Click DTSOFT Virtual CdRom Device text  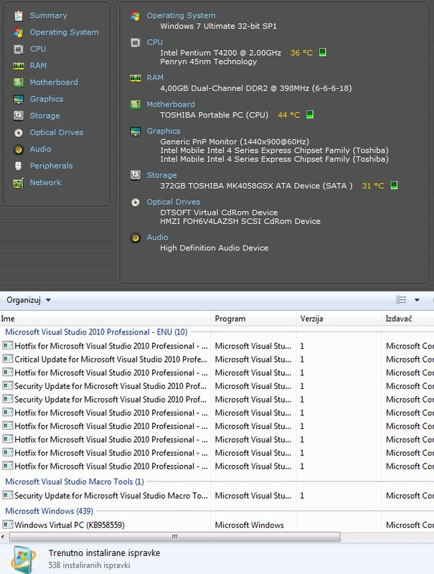[219, 212]
